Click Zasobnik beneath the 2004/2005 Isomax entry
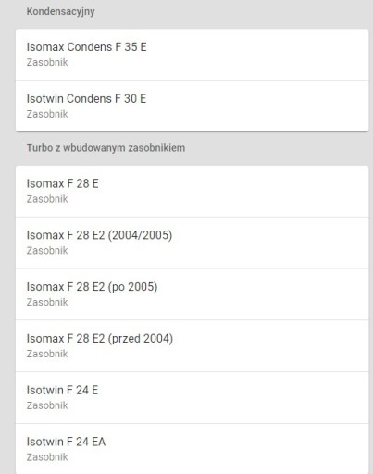This screenshot has height=474, width=373. tap(47, 251)
